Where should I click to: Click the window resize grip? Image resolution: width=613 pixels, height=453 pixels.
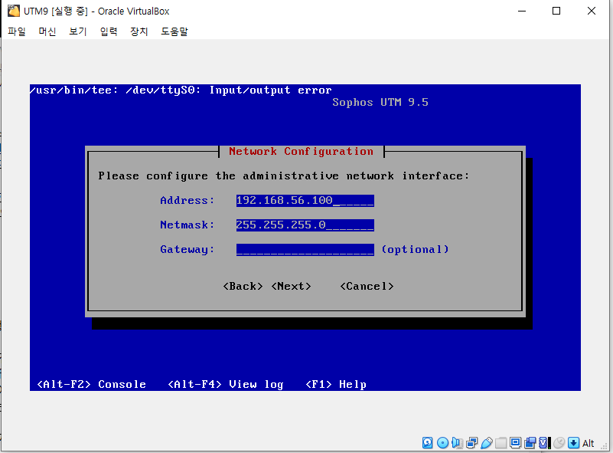[605, 447]
